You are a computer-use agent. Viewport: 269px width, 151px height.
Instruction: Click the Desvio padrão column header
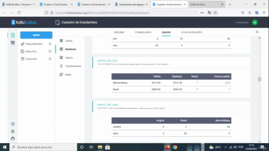(222, 76)
